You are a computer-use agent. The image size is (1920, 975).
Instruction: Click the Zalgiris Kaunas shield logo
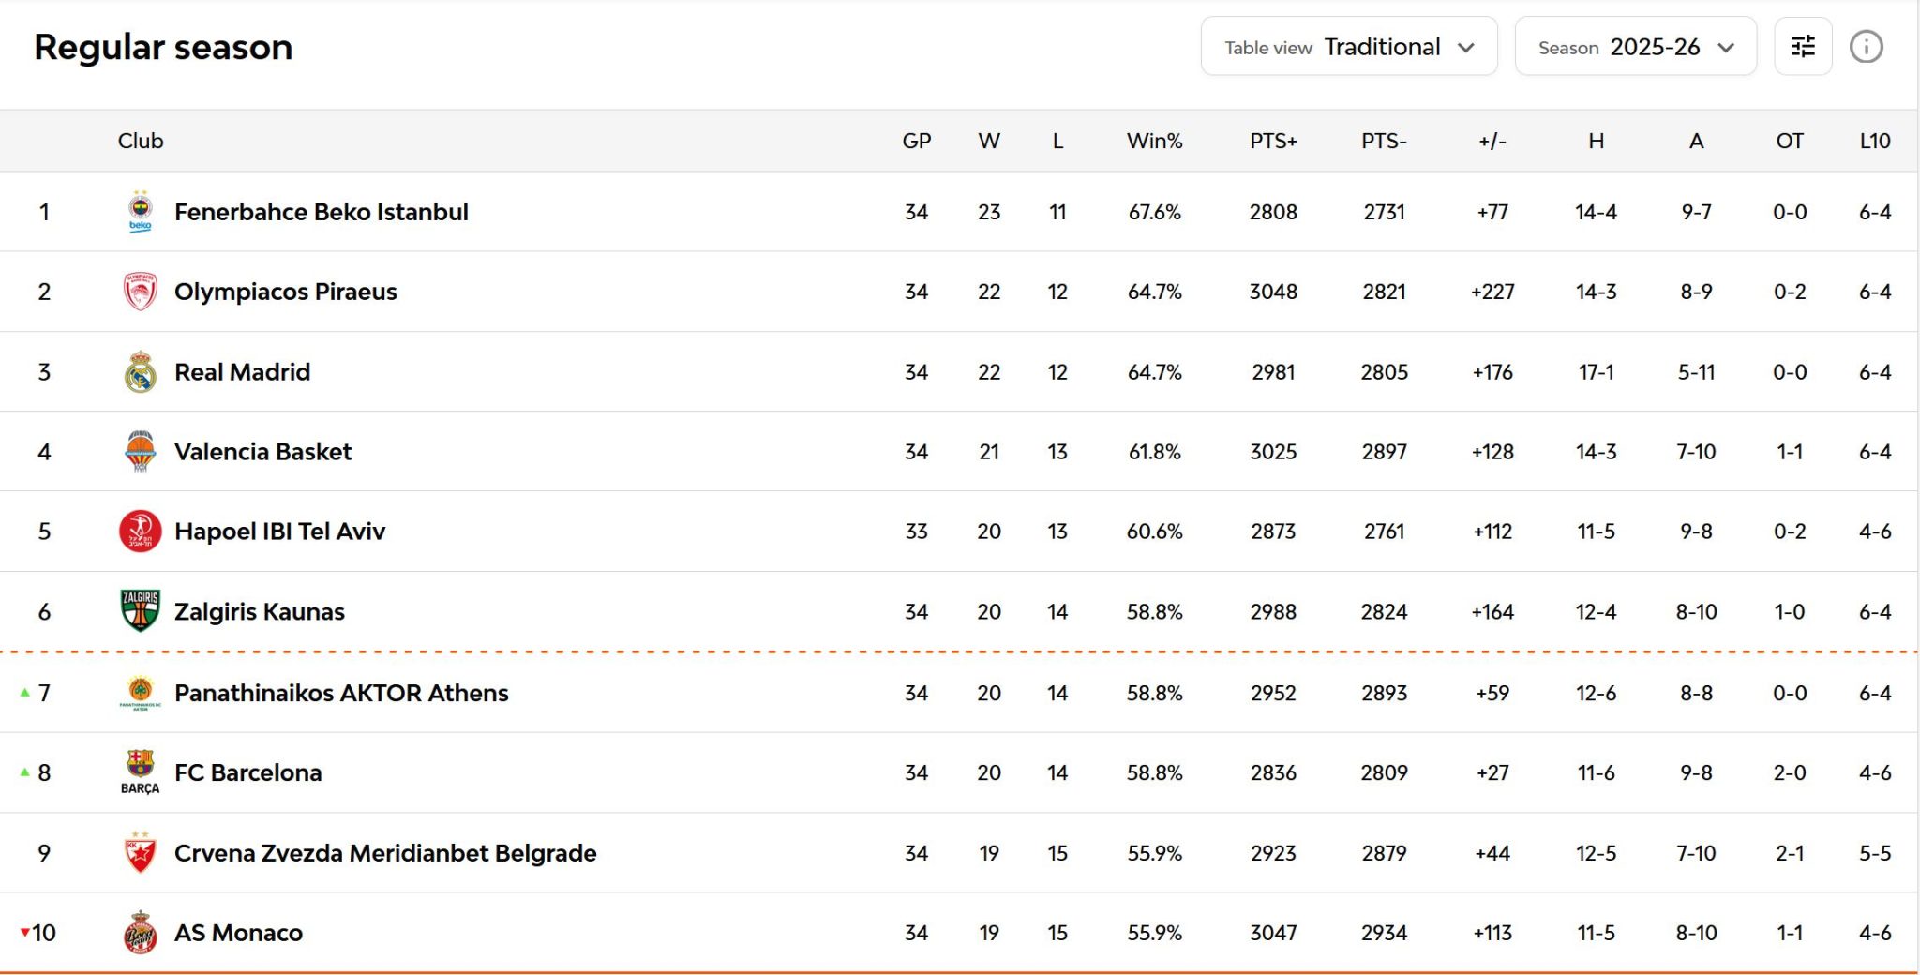coord(140,611)
